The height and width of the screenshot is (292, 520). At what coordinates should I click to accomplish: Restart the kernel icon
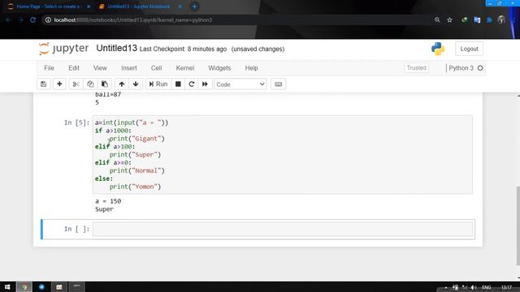click(x=192, y=84)
